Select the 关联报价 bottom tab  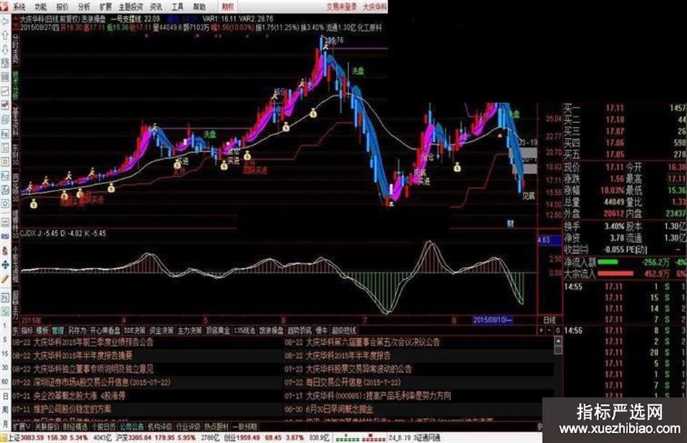(x=47, y=426)
